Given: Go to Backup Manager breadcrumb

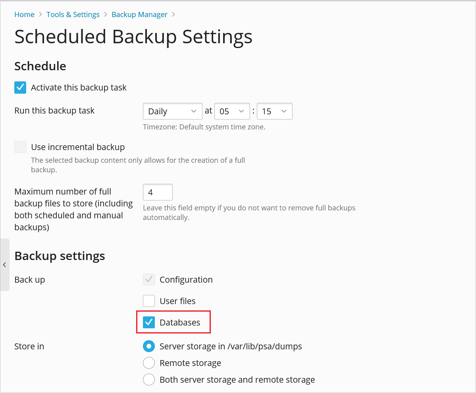Looking at the screenshot, I should pos(139,15).
